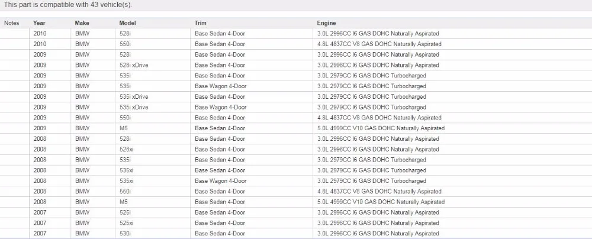Click the BMW make cell in the 525xi row
Viewport: 592px width, 239px height.
coord(82,223)
